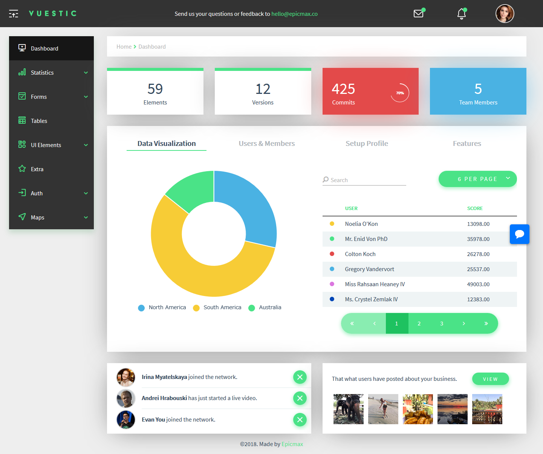Image resolution: width=543 pixels, height=454 pixels.
Task: Open the blue chat bubble widget
Action: click(520, 234)
